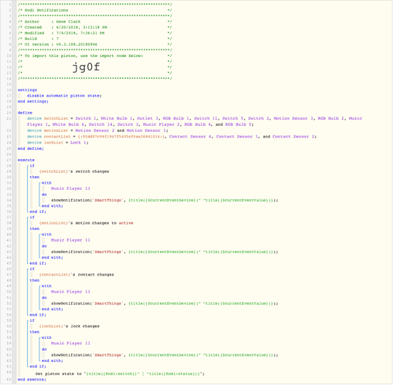
Task: Click disable automatic piston state statement
Action: [x=64, y=96]
